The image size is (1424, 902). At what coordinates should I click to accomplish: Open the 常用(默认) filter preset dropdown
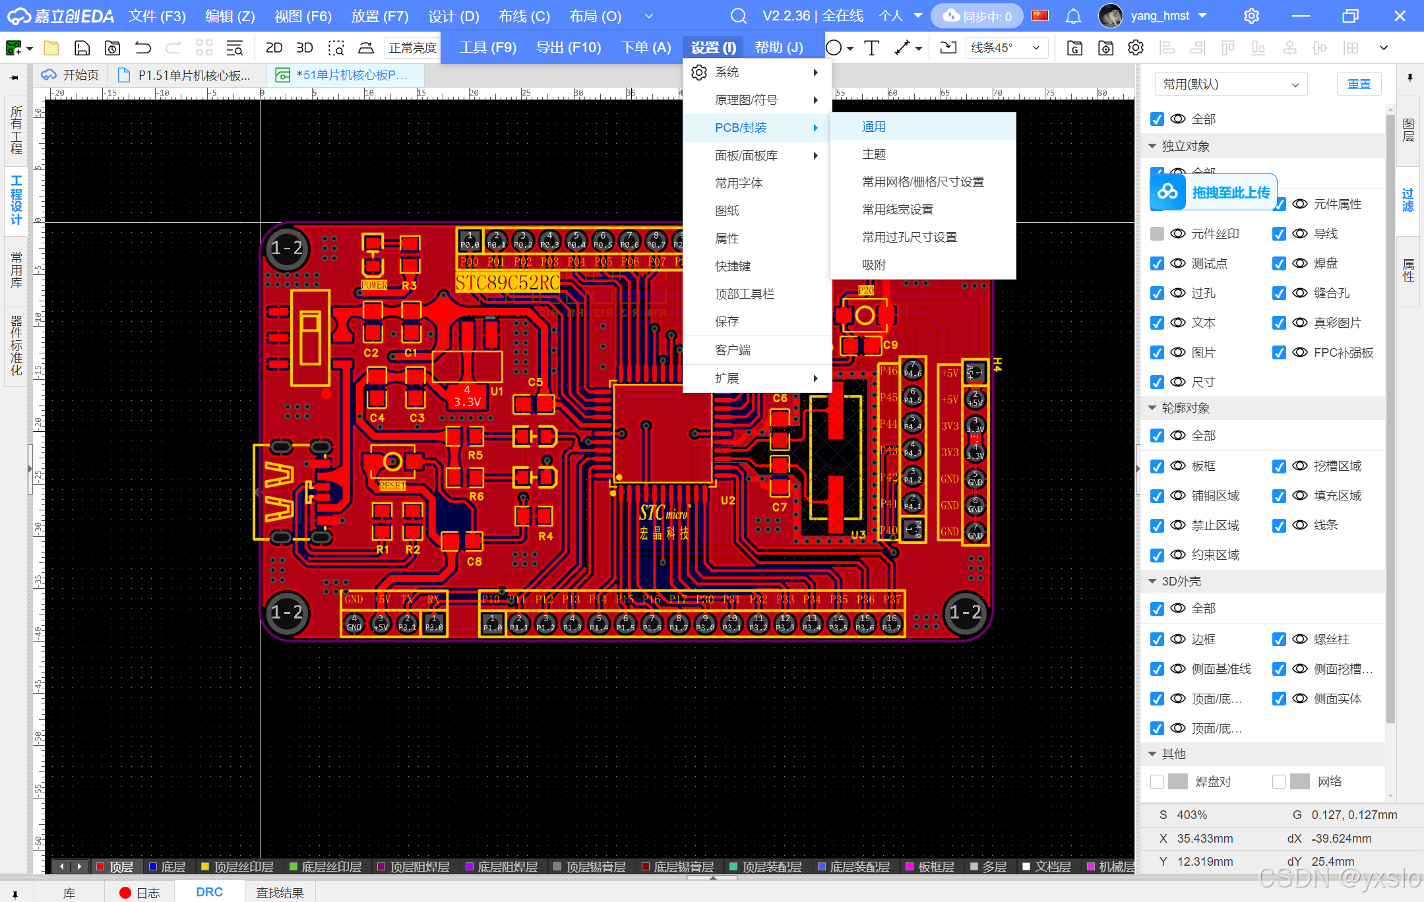click(x=1231, y=84)
